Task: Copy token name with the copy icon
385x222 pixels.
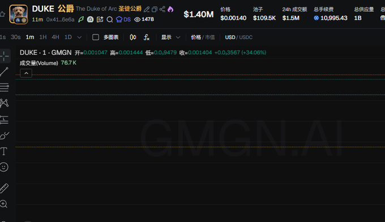Action: coord(155,9)
